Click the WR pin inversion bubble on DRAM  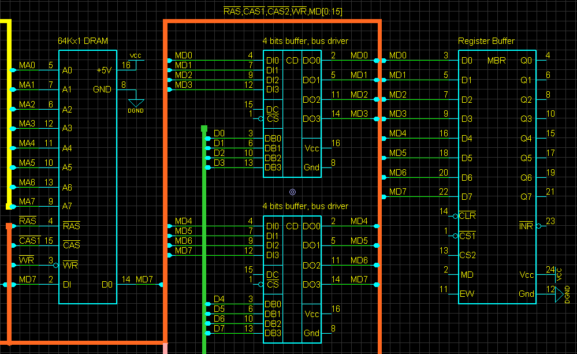pyautogui.click(x=56, y=265)
